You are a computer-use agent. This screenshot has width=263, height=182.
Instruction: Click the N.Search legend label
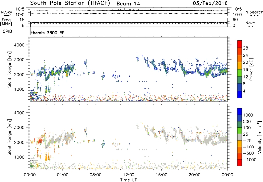(x=254, y=12)
